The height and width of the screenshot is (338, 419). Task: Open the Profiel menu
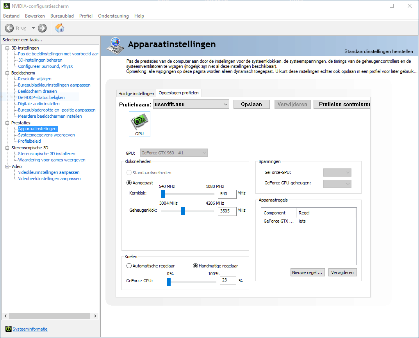pyautogui.click(x=86, y=16)
